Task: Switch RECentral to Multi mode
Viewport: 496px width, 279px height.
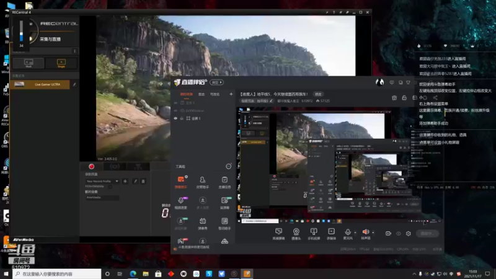Action: (29, 63)
